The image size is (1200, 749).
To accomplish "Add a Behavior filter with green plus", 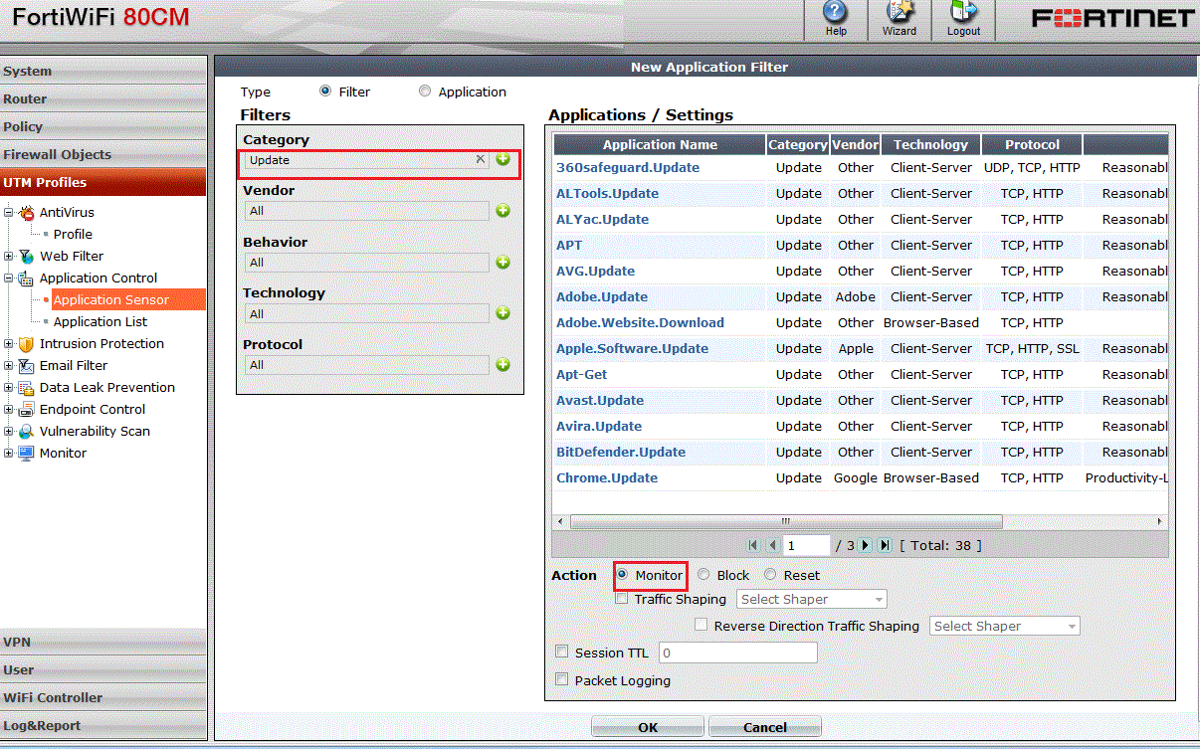I will pos(502,263).
